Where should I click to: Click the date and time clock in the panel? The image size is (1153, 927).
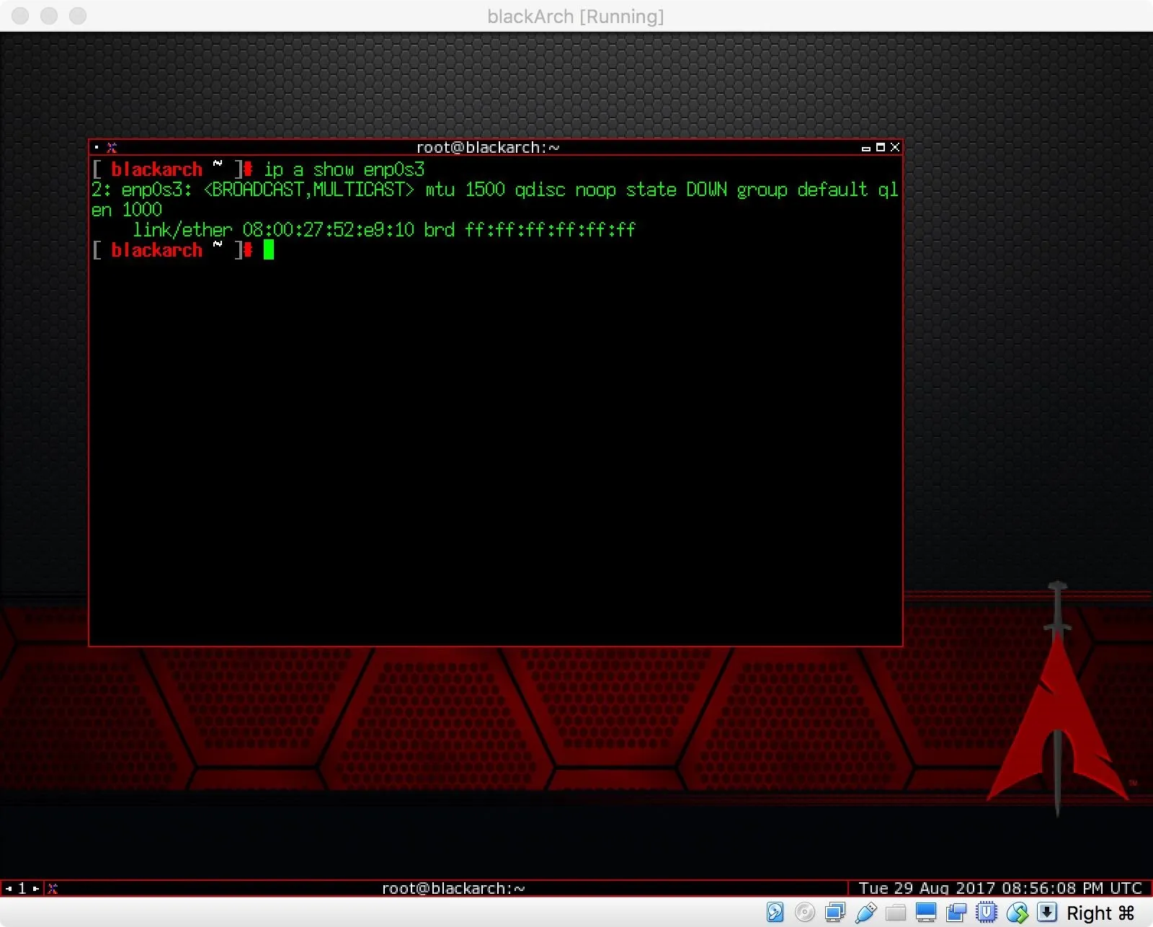pos(1000,888)
